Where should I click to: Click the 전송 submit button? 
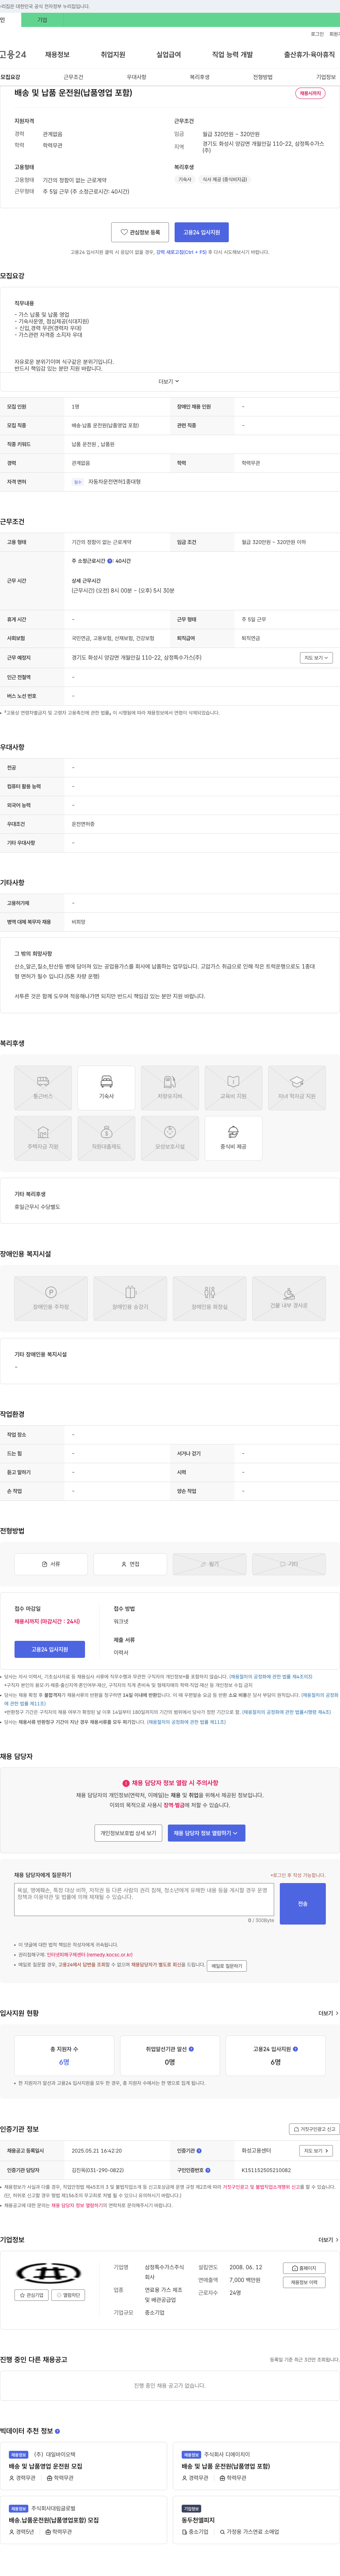pyautogui.click(x=303, y=1904)
